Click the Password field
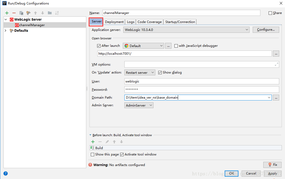Viewport: 285px width, 179px height. (x=202, y=89)
